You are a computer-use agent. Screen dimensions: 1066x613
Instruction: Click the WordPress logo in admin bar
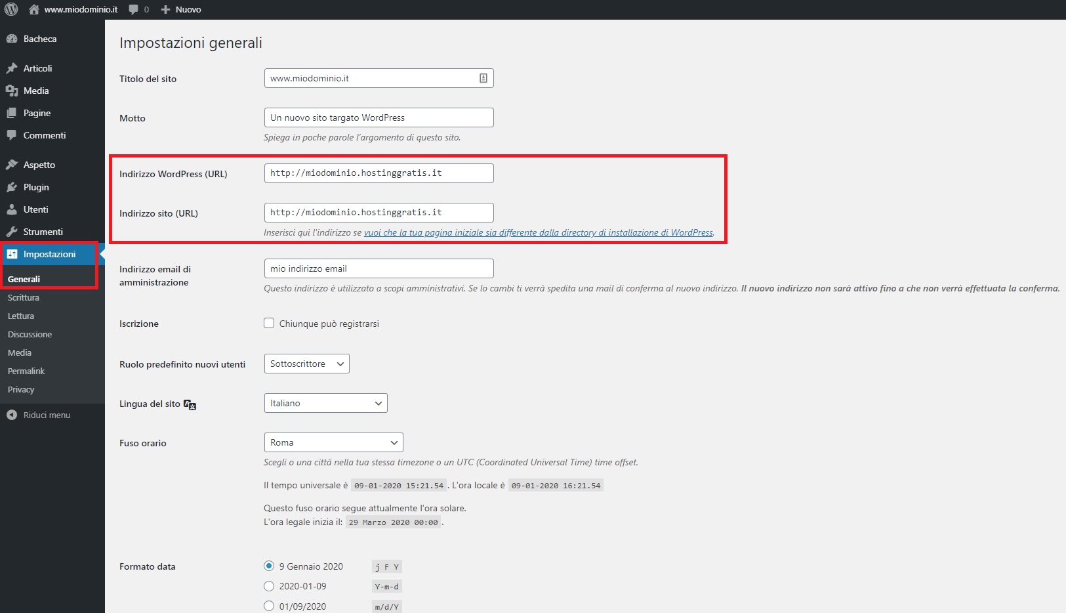click(x=11, y=9)
